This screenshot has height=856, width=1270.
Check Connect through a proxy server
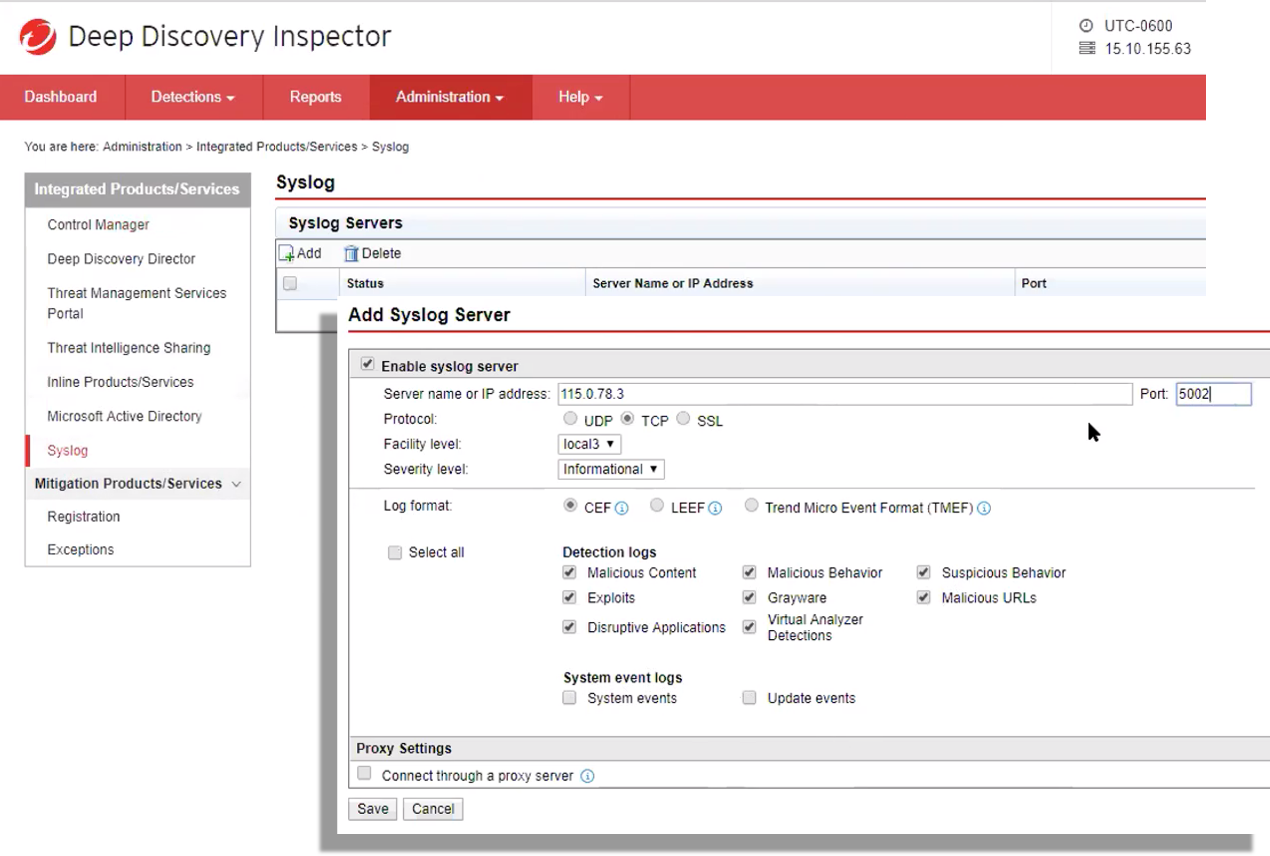(364, 773)
